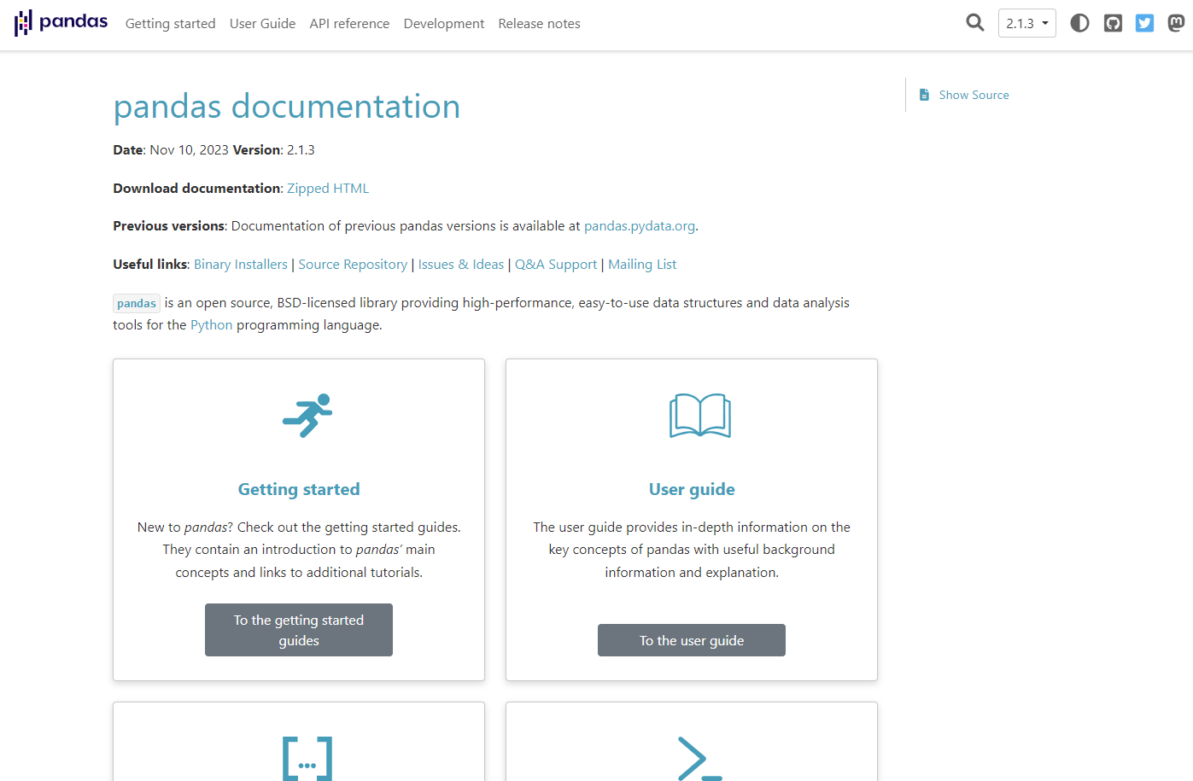
Task: Open the GitHub repository icon
Action: (1112, 23)
